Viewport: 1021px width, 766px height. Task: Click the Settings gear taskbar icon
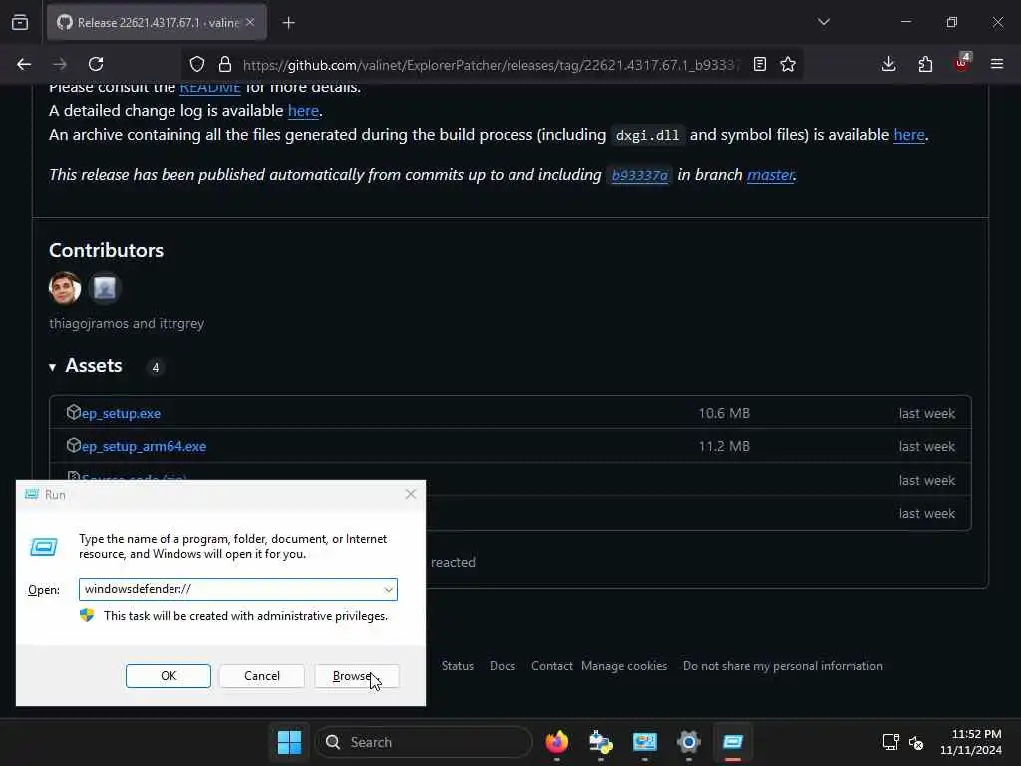point(688,742)
